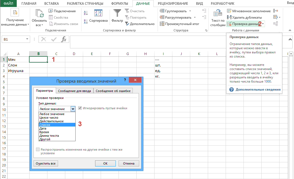The image size is (294, 179).
Task: Click the formula bar confirm checkmark
Action: 54,39
